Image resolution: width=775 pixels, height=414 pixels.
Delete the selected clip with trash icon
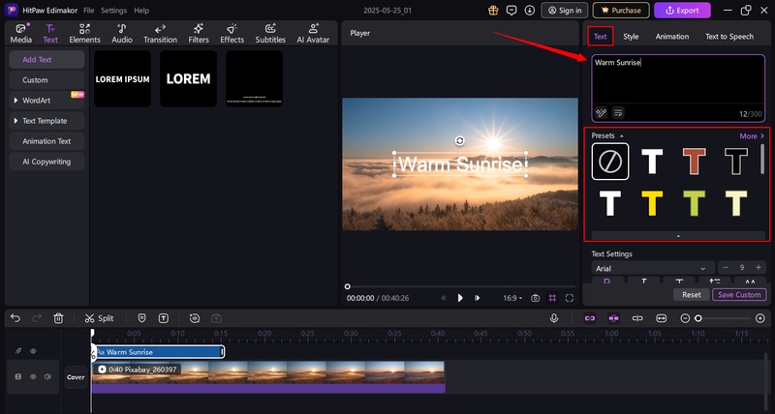point(58,318)
